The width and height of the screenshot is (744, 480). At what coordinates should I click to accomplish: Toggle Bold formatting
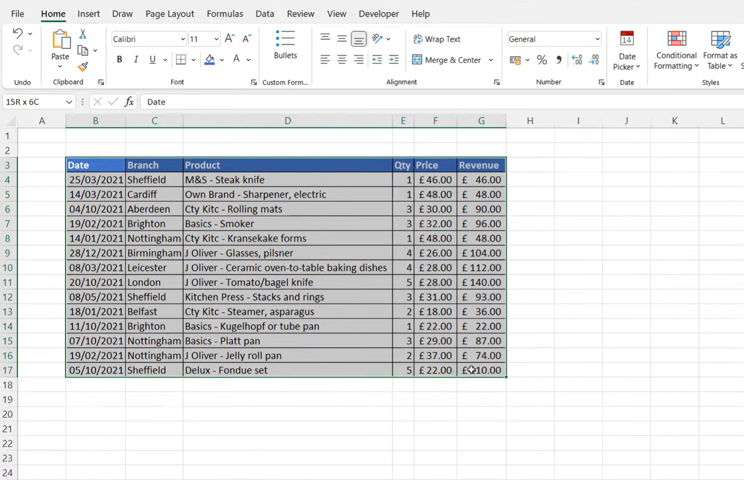point(119,59)
